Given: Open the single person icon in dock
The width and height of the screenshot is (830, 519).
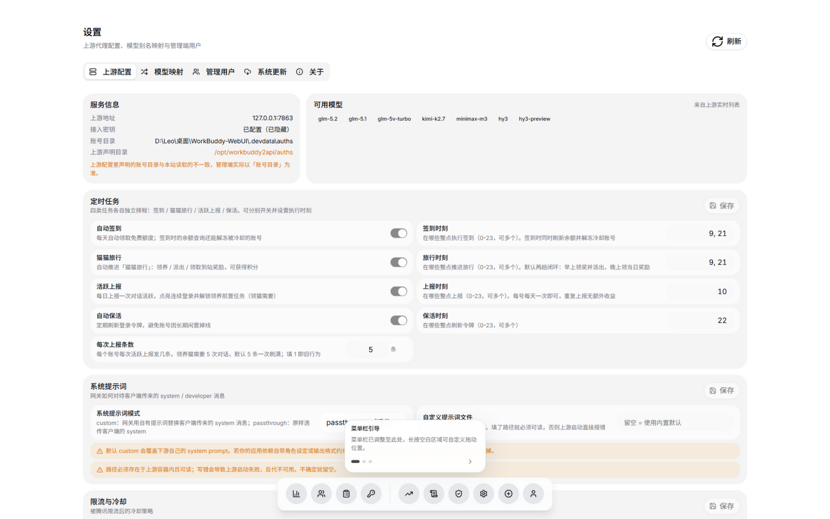Looking at the screenshot, I should pyautogui.click(x=533, y=494).
